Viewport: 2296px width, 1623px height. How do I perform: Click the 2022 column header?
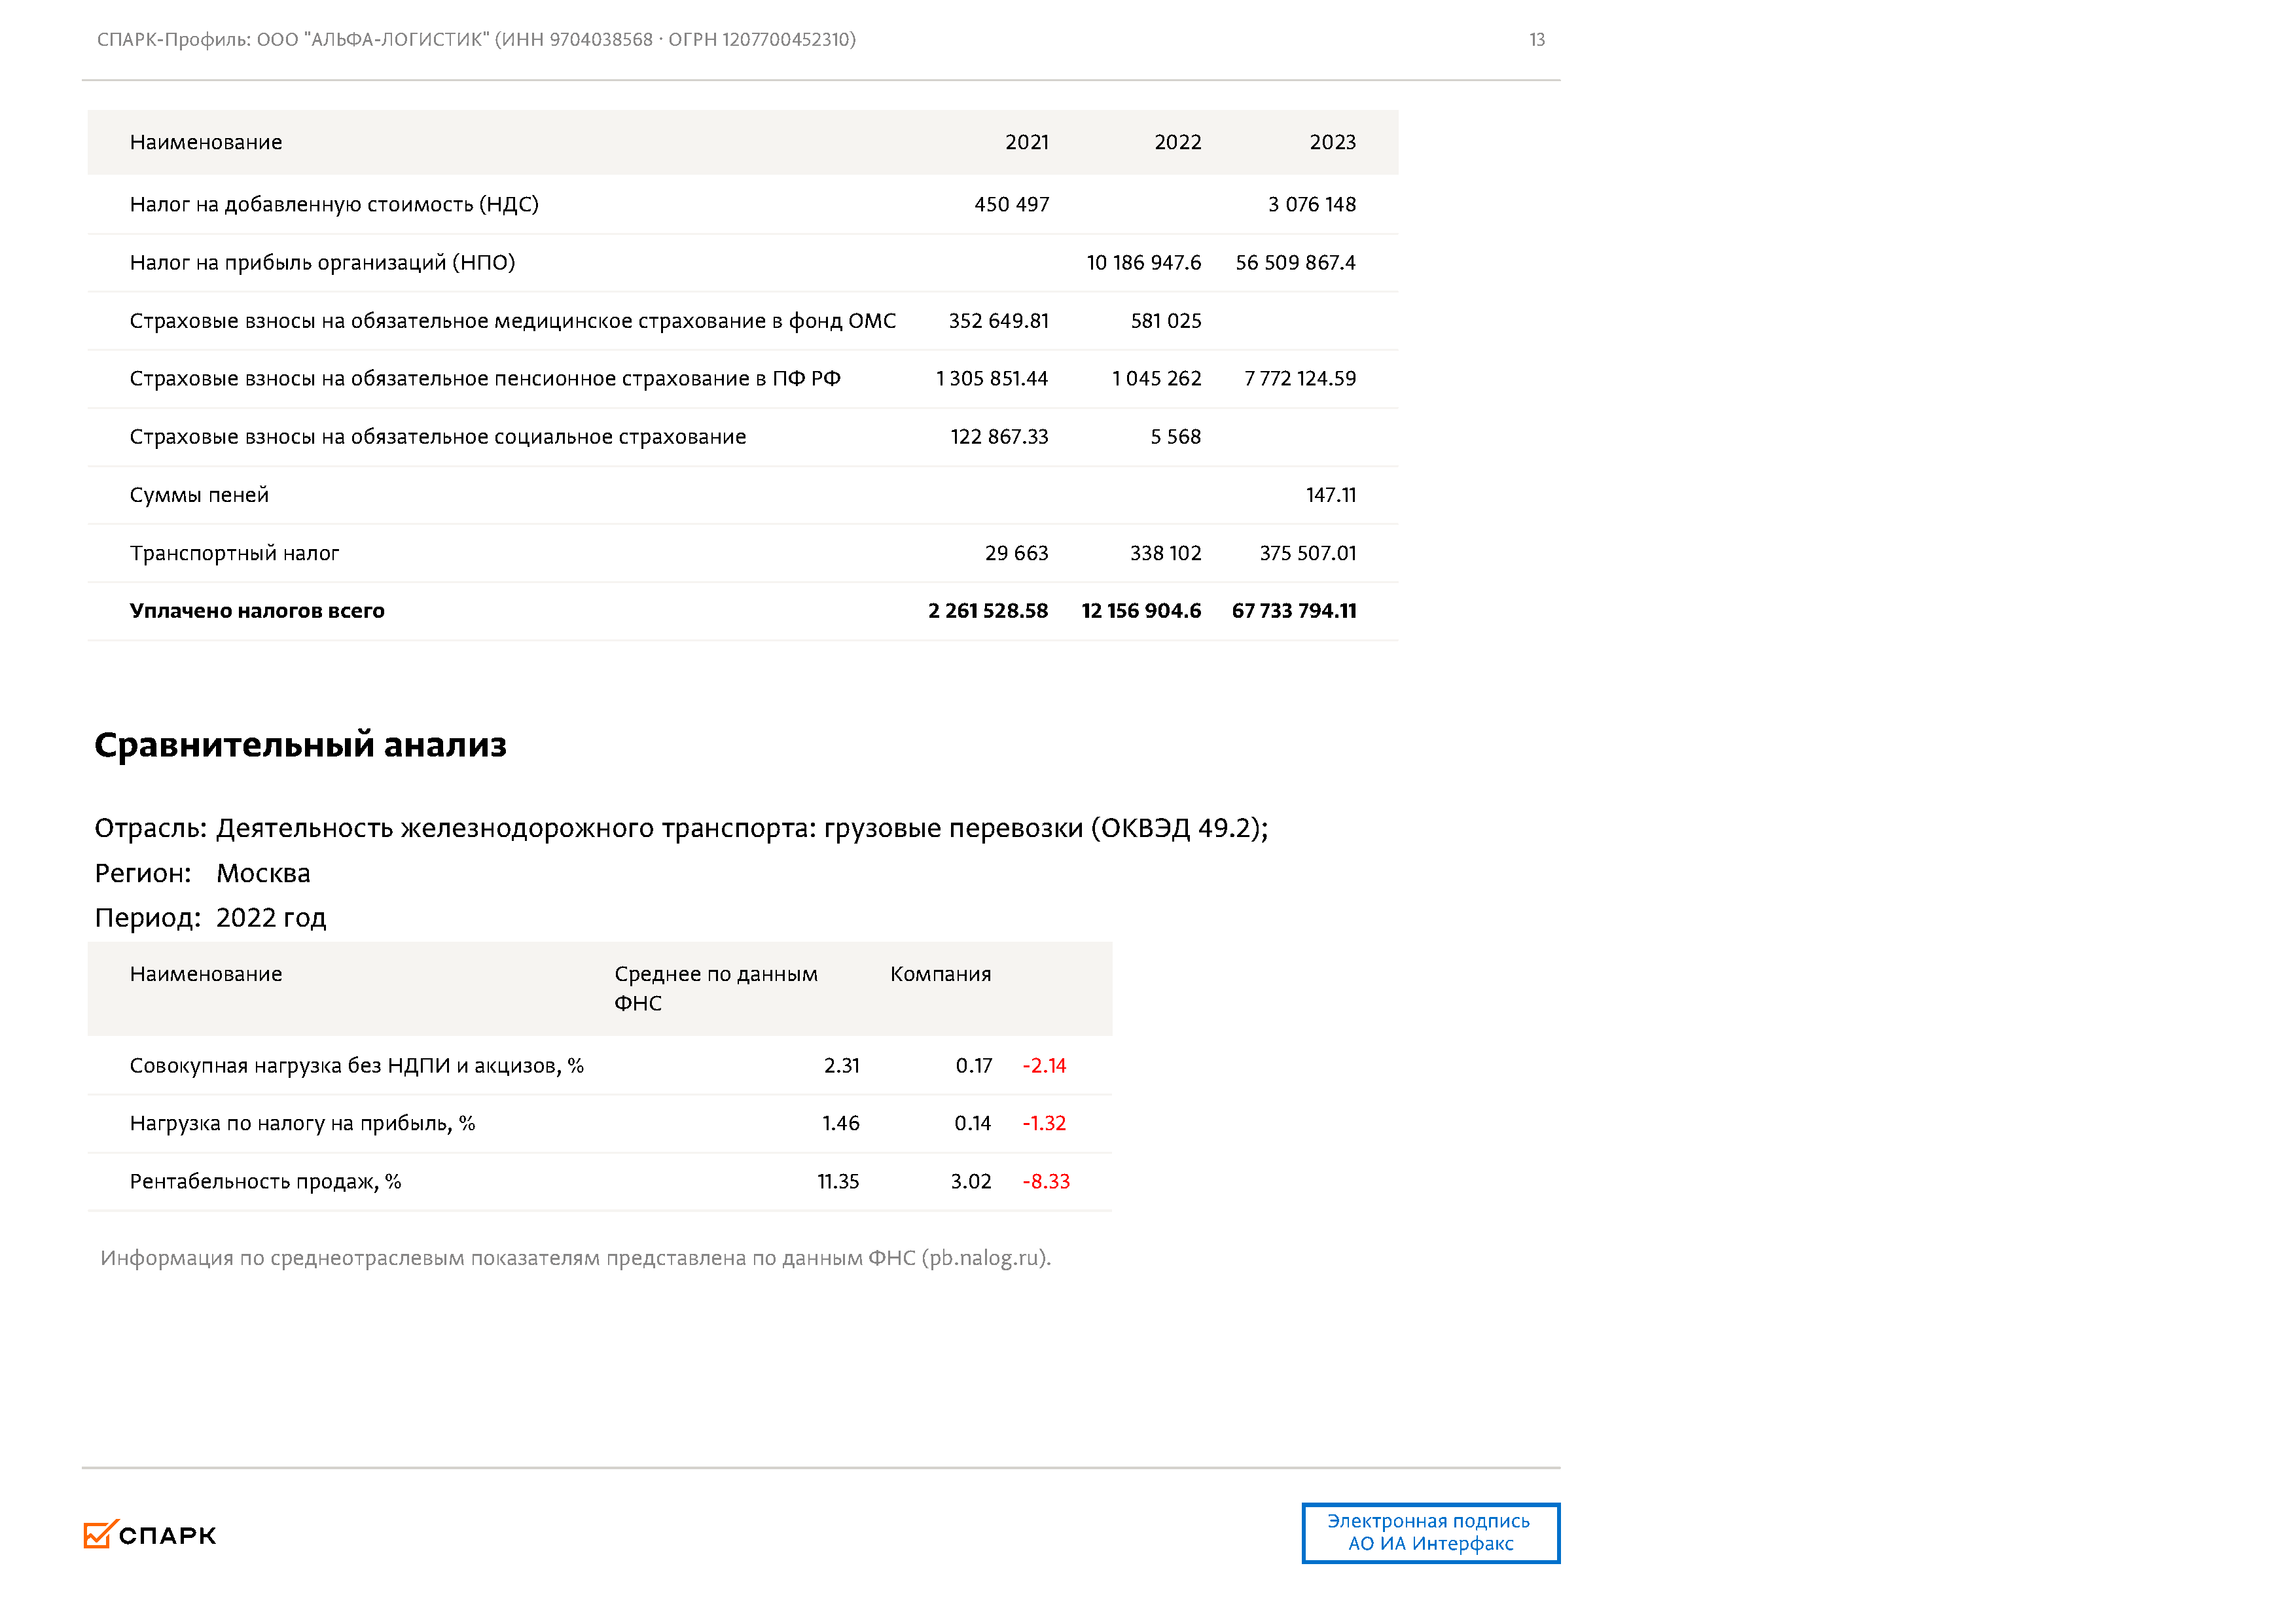coord(1178,142)
